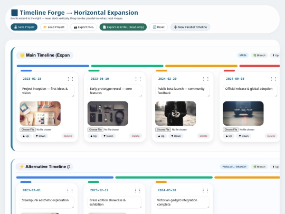The height and width of the screenshot is (214, 285).
Task: Move the 2023-01-15 event Up
Action: coord(26,136)
